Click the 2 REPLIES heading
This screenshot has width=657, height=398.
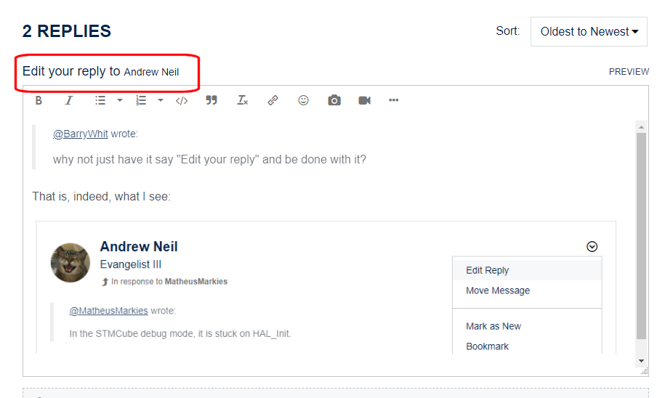(x=67, y=31)
